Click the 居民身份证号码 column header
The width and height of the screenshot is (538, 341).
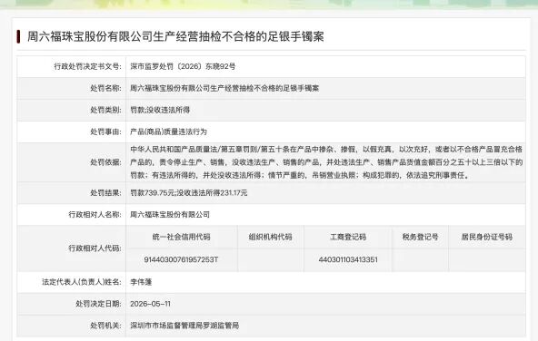(487, 237)
